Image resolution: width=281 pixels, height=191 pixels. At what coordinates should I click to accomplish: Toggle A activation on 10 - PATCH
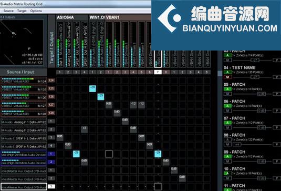coord(227,174)
